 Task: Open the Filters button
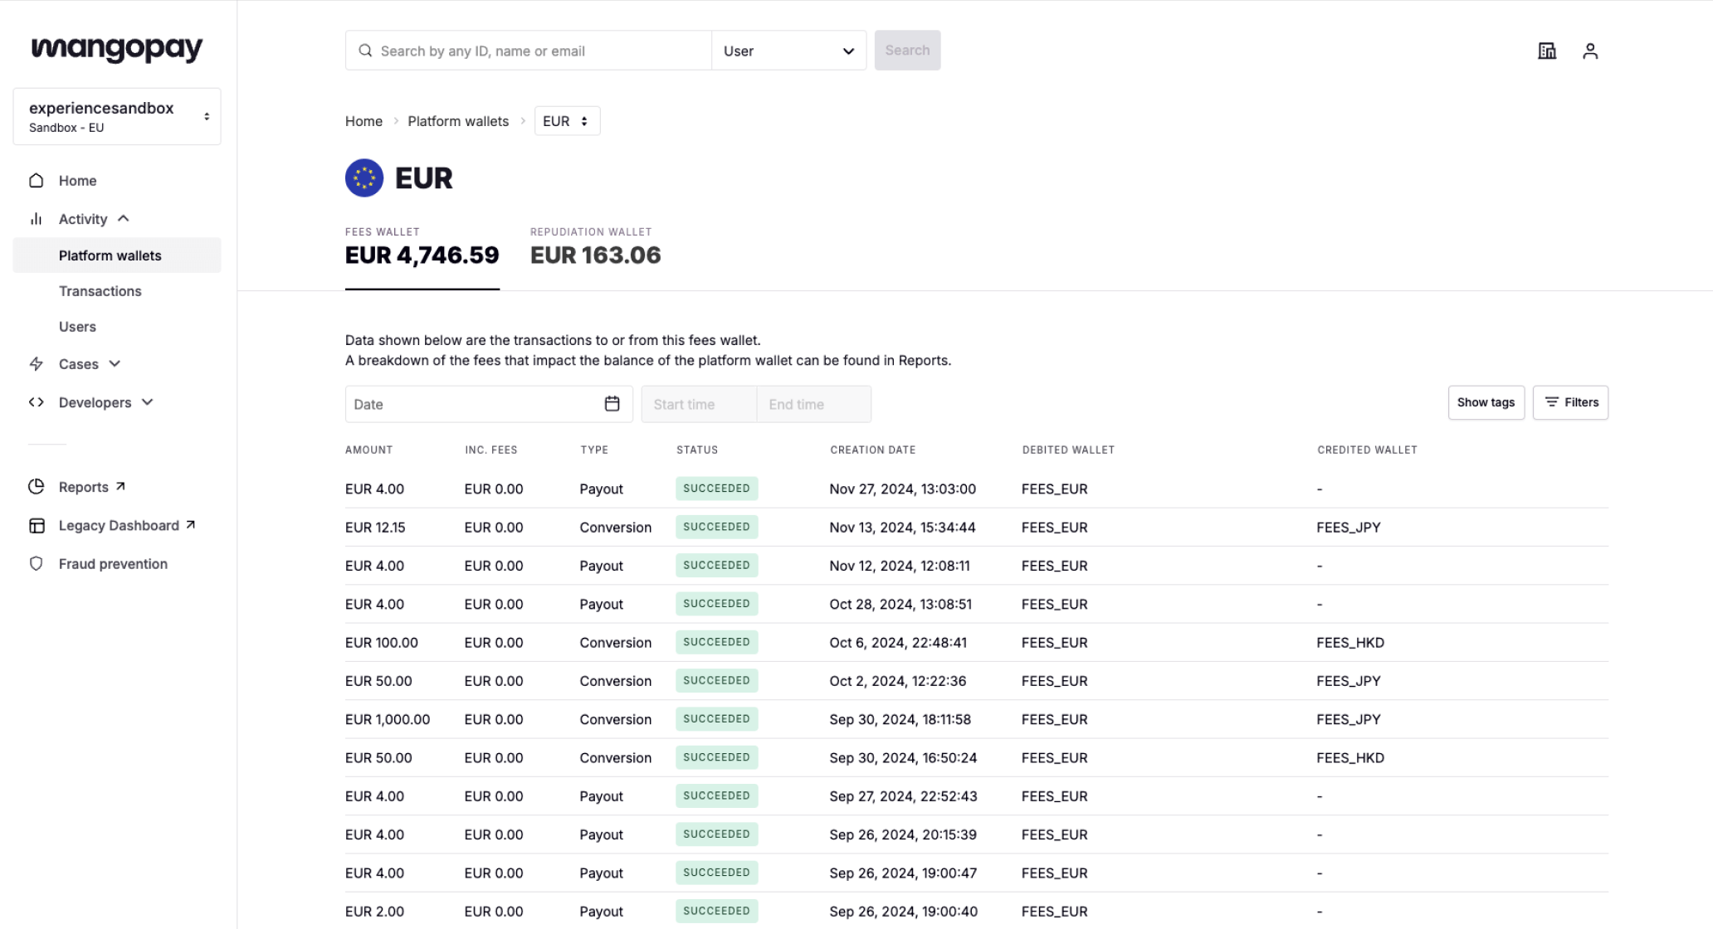coord(1570,402)
